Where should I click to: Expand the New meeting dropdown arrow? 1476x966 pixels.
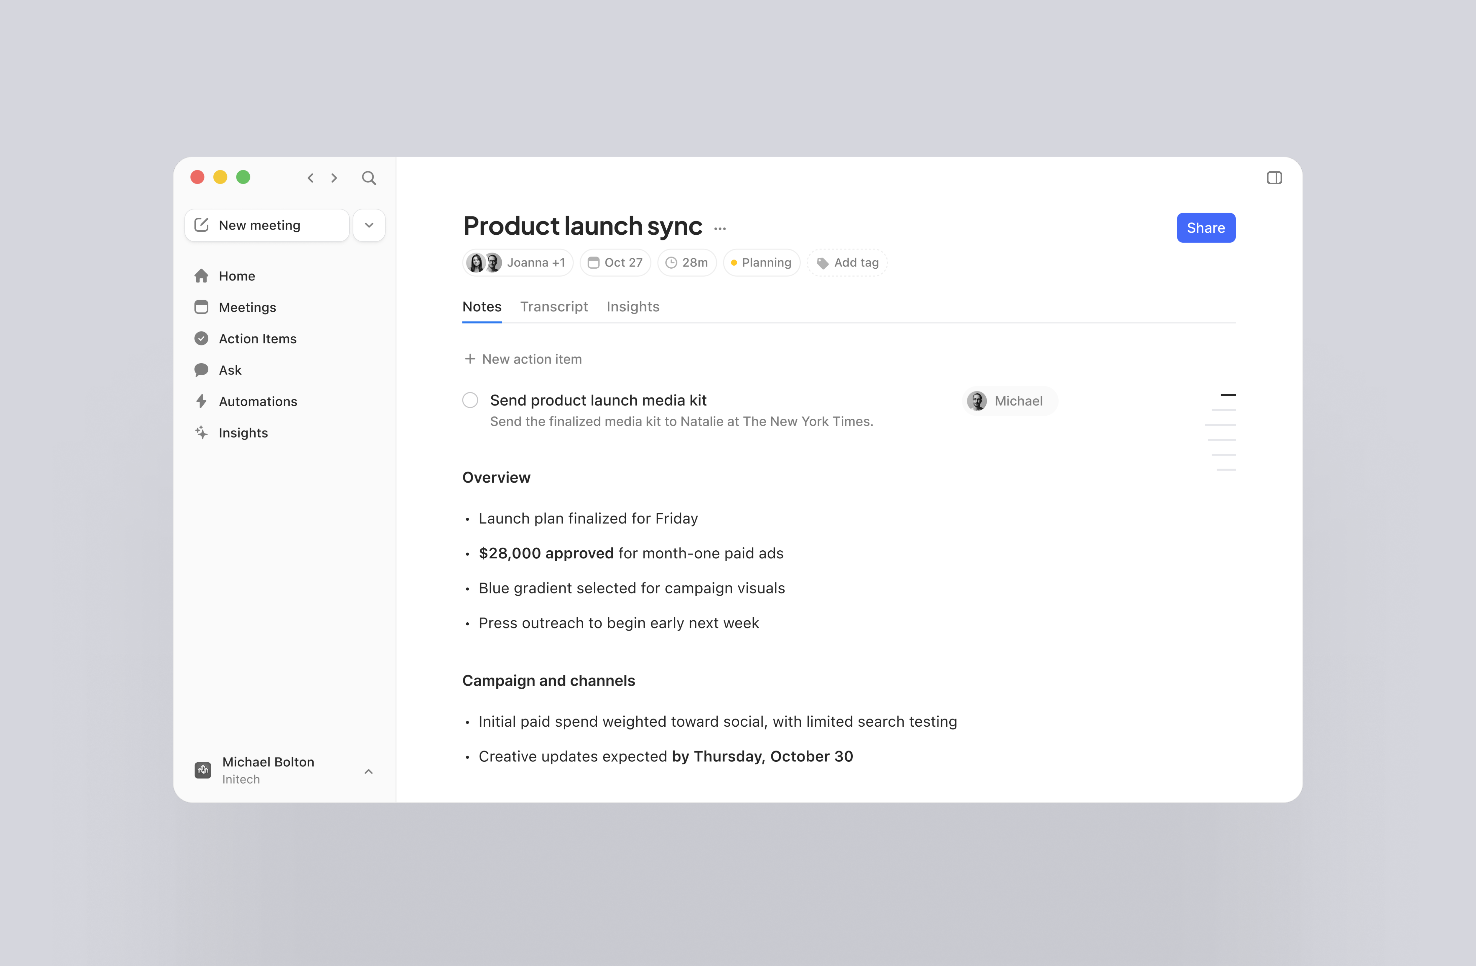coord(369,225)
